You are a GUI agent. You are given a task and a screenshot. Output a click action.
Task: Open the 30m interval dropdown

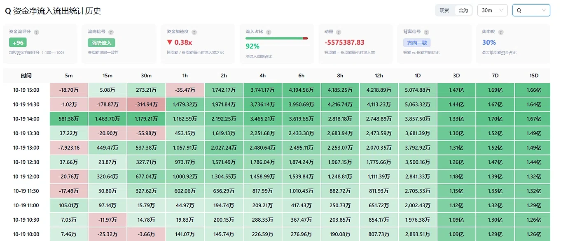tap(492, 10)
